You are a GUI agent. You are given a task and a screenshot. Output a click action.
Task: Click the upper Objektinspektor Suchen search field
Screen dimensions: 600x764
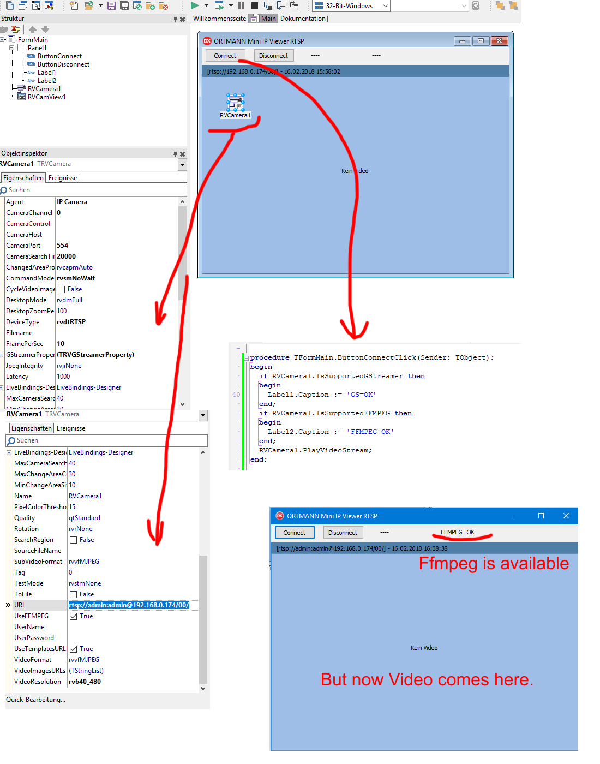94,190
